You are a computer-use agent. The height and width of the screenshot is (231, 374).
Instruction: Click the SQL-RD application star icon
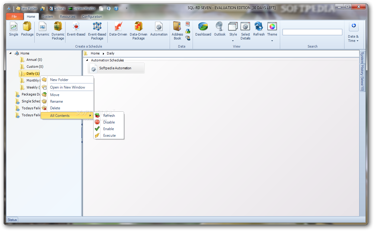pos(9,8)
